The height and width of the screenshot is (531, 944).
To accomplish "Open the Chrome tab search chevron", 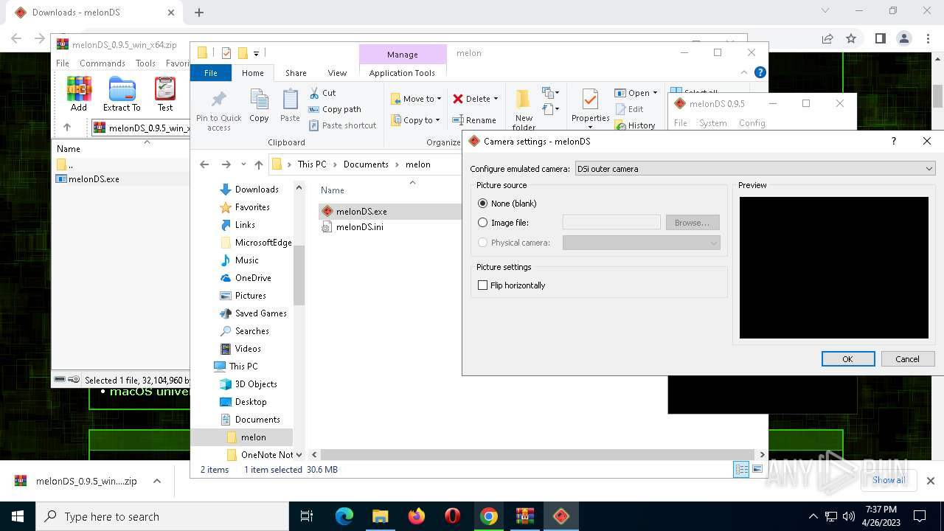I will pos(825,11).
